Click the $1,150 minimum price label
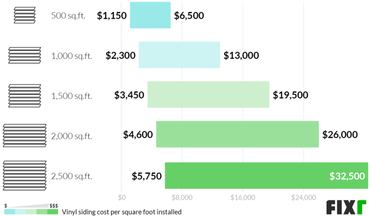Viewport: 370px width, 216px height. coord(112,16)
